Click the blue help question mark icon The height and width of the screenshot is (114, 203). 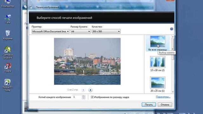172,29
